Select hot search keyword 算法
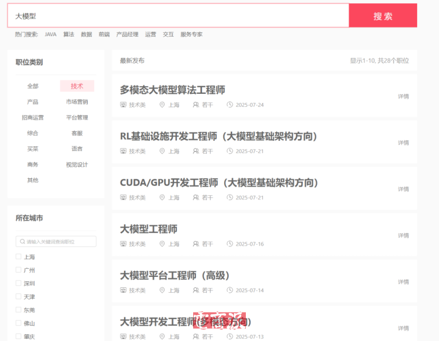Image resolution: width=439 pixels, height=341 pixels. click(69, 35)
